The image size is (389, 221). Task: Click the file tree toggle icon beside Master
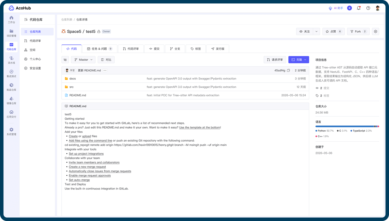(x=65, y=60)
